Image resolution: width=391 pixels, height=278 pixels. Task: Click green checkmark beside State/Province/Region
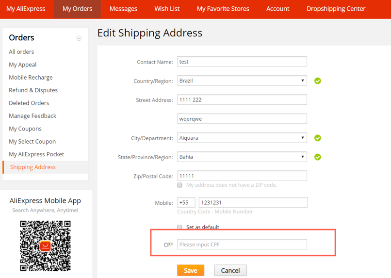pos(317,157)
